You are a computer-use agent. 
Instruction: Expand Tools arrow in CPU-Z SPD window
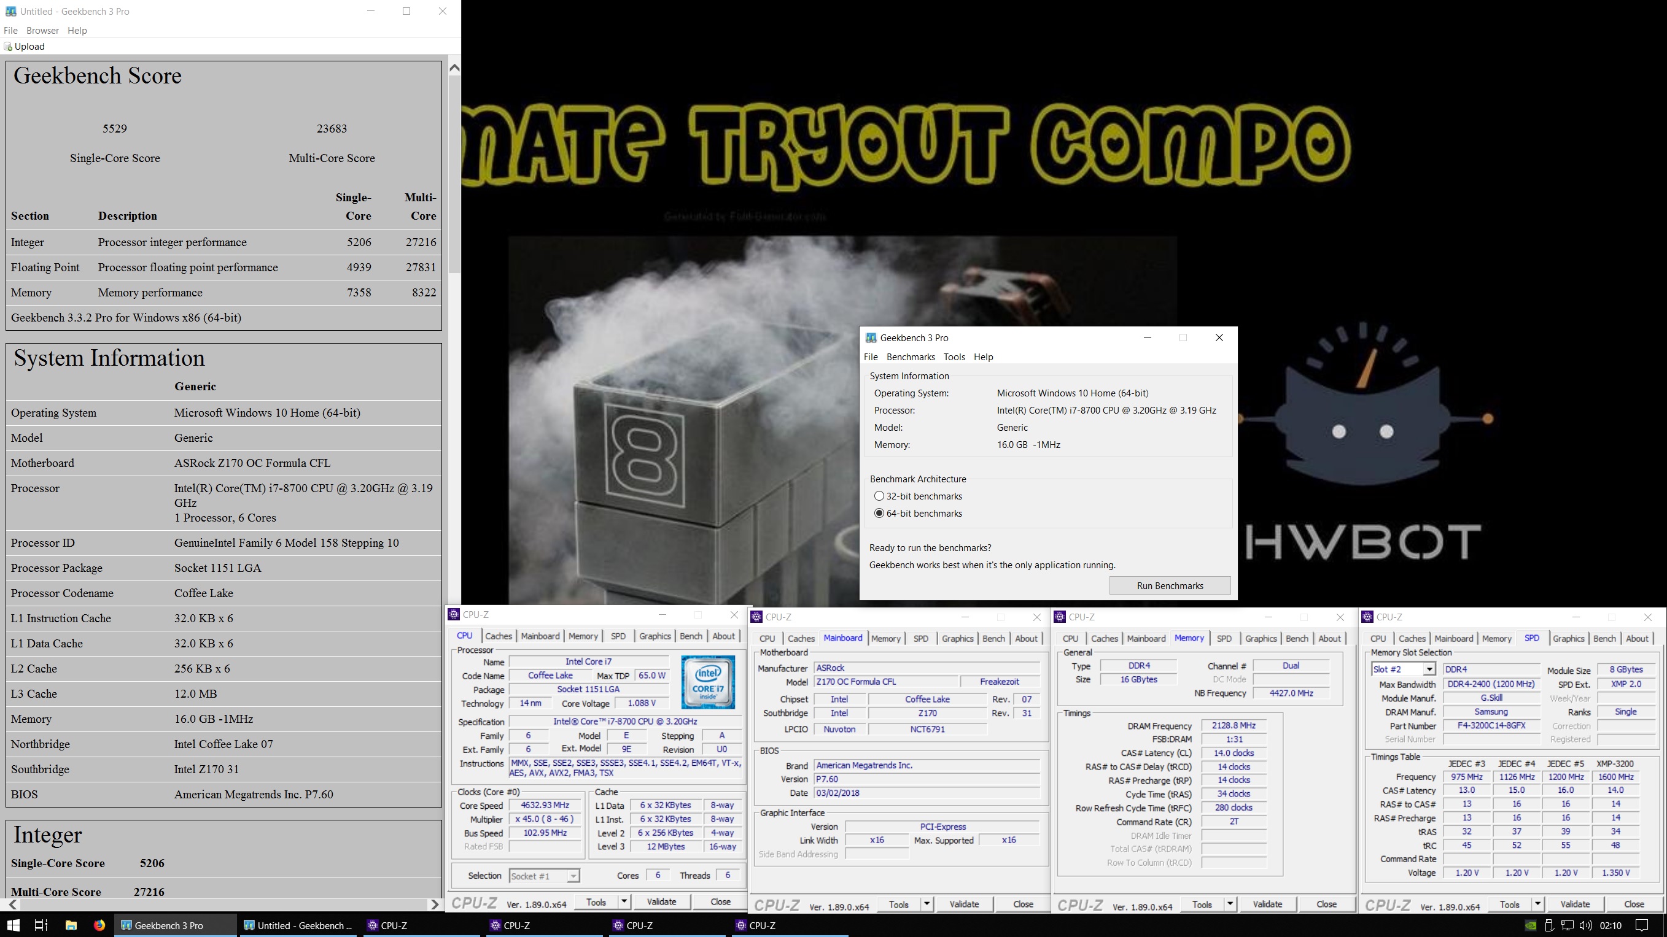tap(1537, 904)
